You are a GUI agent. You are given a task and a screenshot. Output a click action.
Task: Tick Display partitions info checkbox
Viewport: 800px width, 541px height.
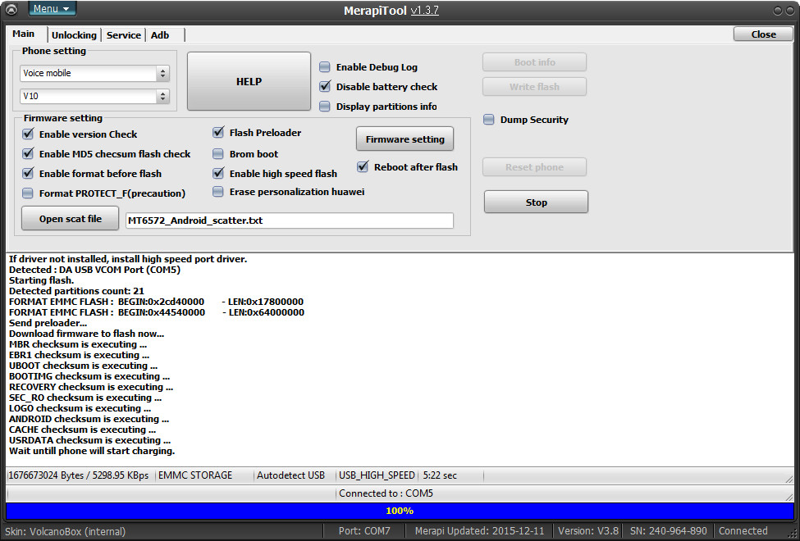(x=324, y=107)
